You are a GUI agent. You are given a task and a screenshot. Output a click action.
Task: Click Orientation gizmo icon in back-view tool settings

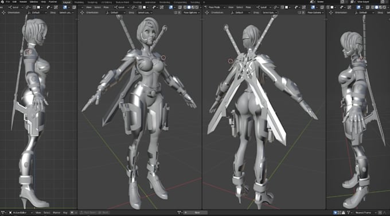tap(207, 13)
